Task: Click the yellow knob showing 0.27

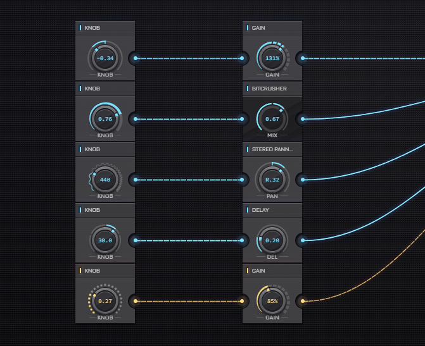Action: pos(105,301)
